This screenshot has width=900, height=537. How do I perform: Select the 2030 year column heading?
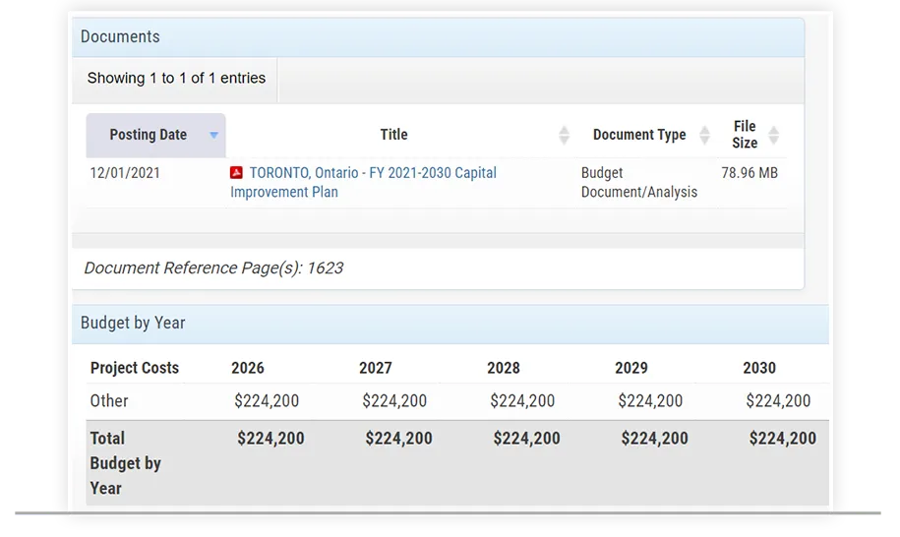click(758, 368)
